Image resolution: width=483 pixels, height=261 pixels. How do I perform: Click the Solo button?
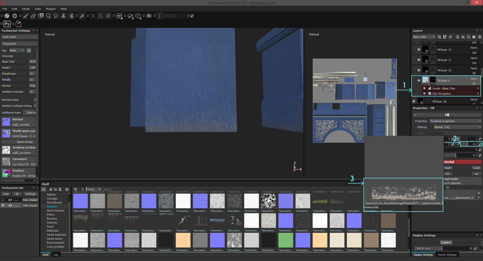(6, 194)
